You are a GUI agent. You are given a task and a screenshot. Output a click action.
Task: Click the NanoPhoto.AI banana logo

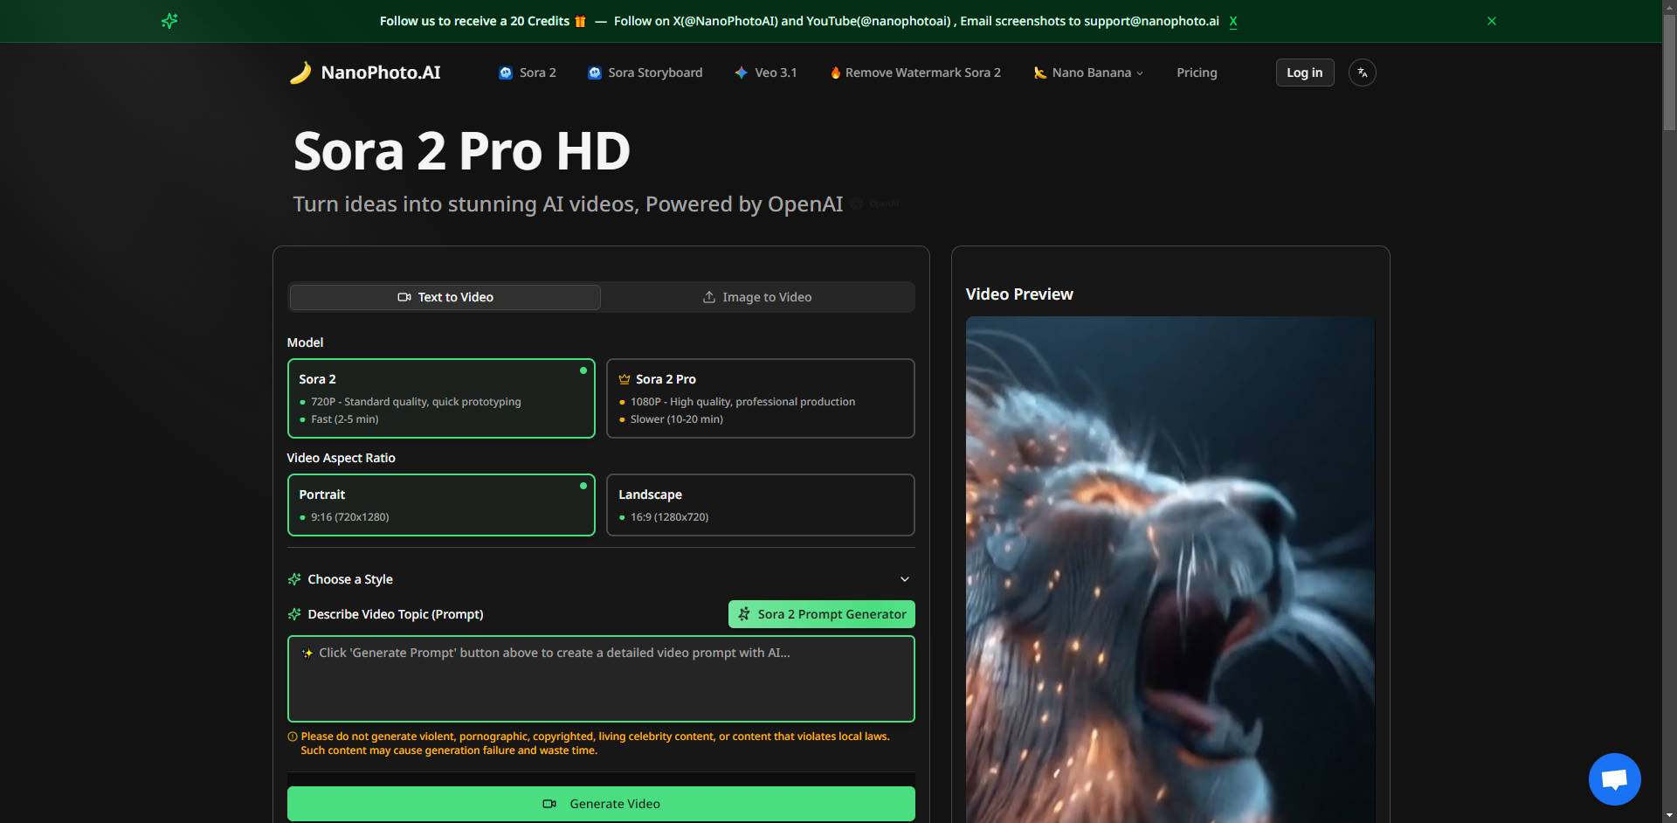coord(300,73)
